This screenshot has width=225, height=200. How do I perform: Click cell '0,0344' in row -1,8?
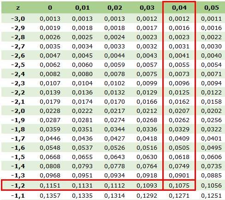[115, 129]
